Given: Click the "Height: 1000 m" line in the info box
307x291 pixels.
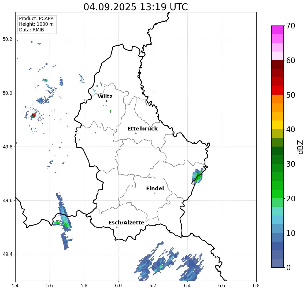Looking at the screenshot, I should click(36, 24).
